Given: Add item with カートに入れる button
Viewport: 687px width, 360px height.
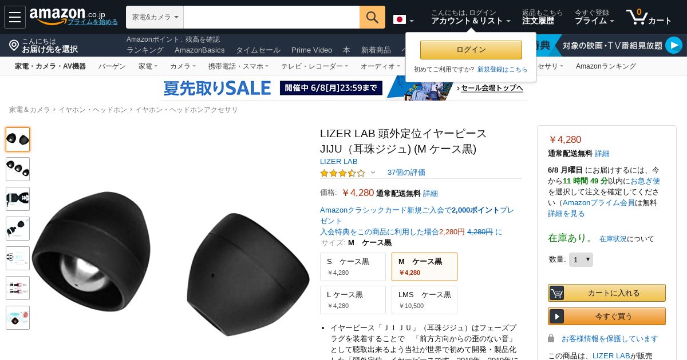Looking at the screenshot, I should click(607, 293).
